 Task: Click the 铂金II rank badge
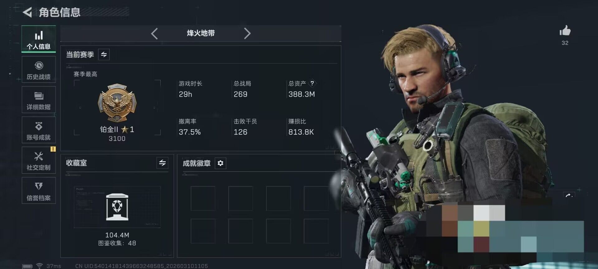coord(117,103)
